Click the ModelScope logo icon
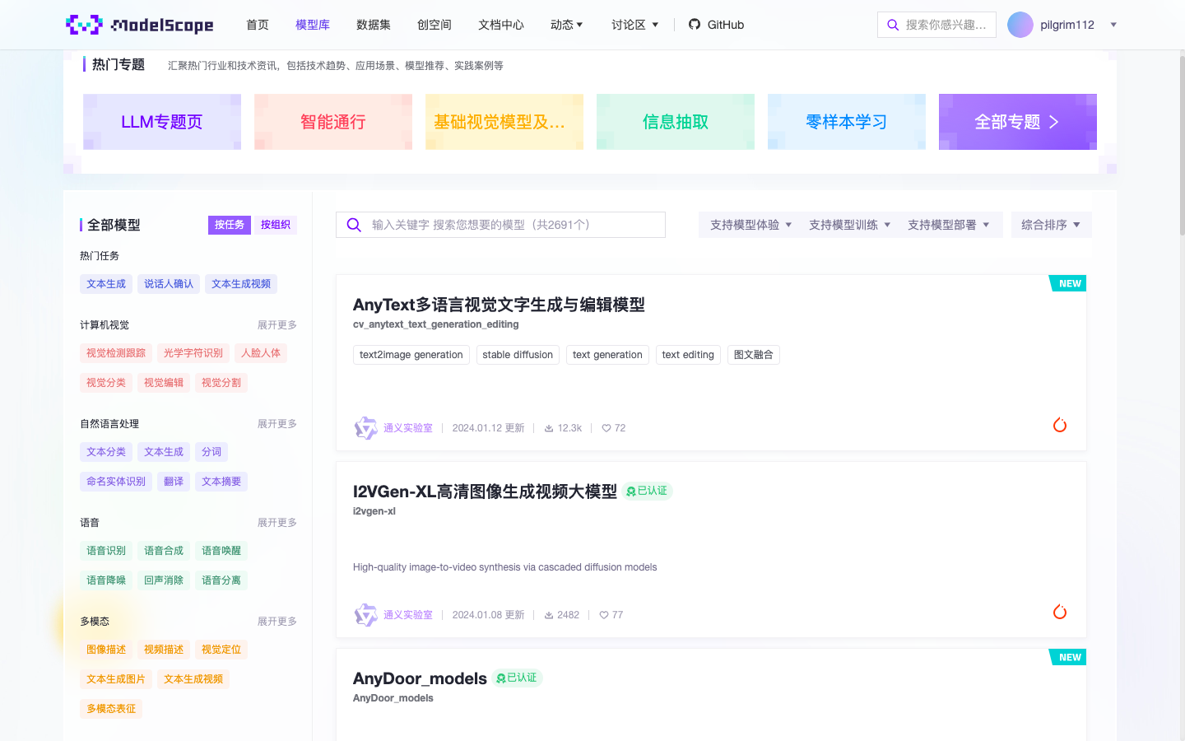This screenshot has width=1185, height=741. click(x=85, y=24)
